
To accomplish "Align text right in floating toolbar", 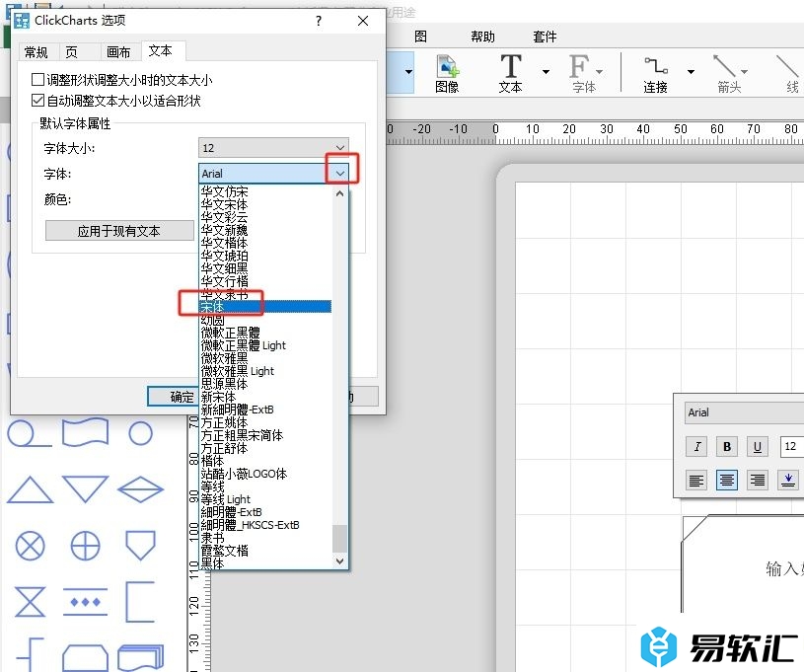I will pyautogui.click(x=758, y=481).
